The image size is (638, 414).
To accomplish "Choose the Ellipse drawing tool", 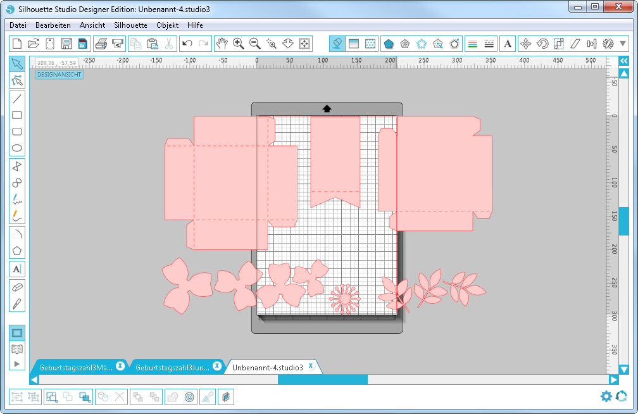I will tap(17, 149).
